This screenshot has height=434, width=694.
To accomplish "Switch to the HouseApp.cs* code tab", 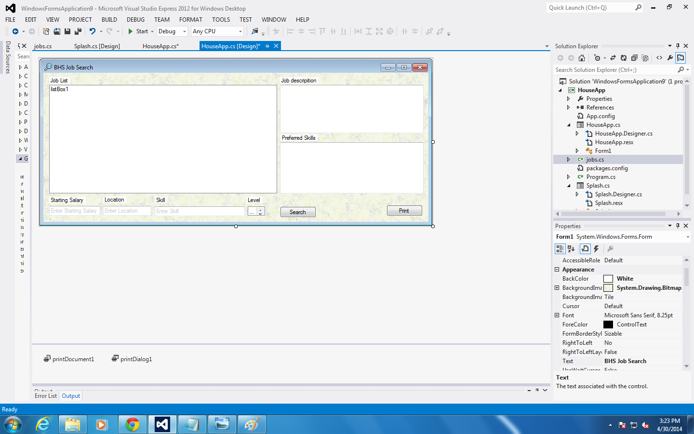I will click(x=160, y=46).
